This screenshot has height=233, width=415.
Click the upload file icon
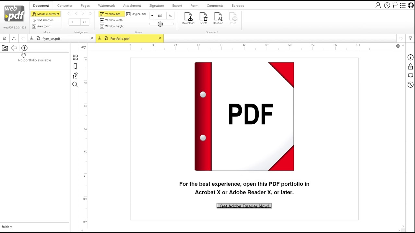tap(14, 38)
